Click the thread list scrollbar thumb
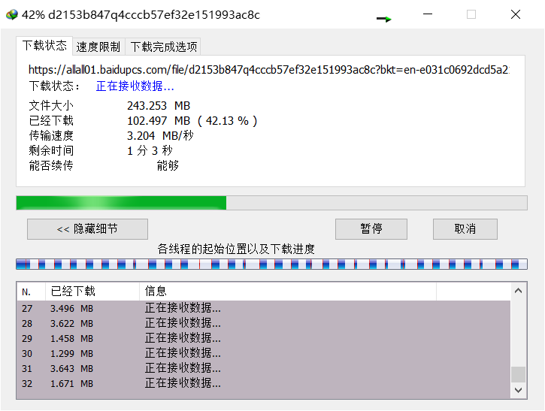Image resolution: width=545 pixels, height=411 pixels. point(518,374)
